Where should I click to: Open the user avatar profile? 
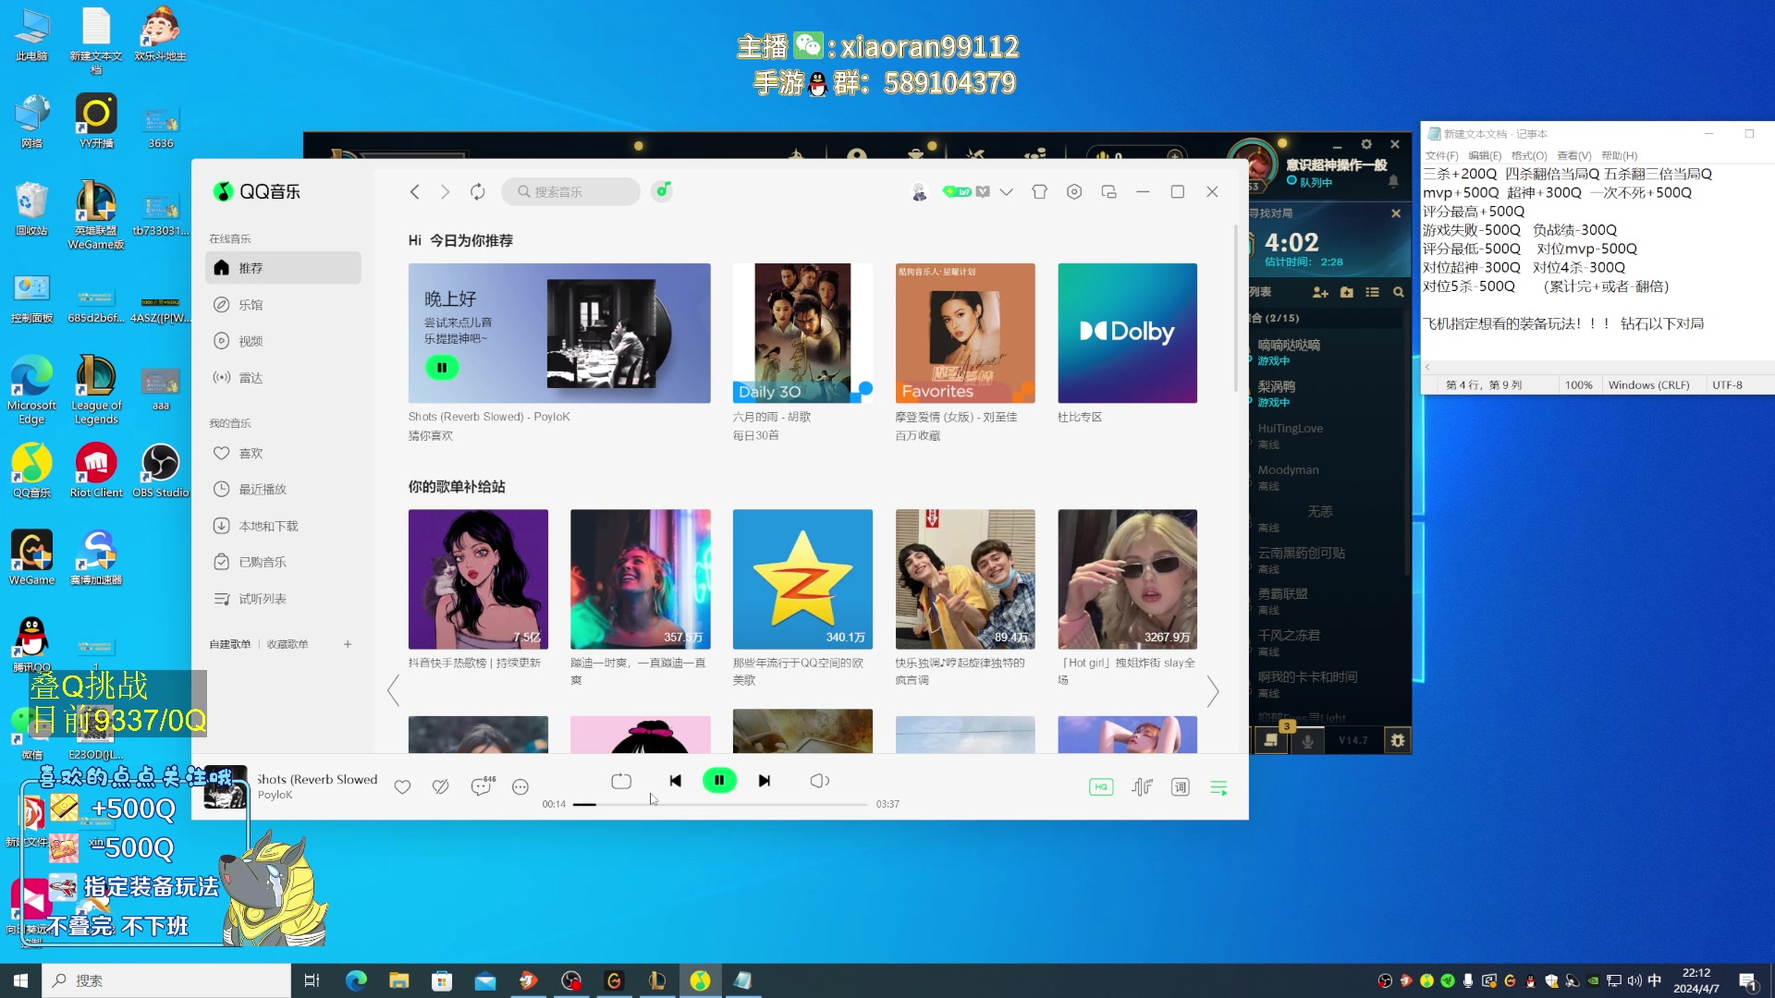point(919,191)
